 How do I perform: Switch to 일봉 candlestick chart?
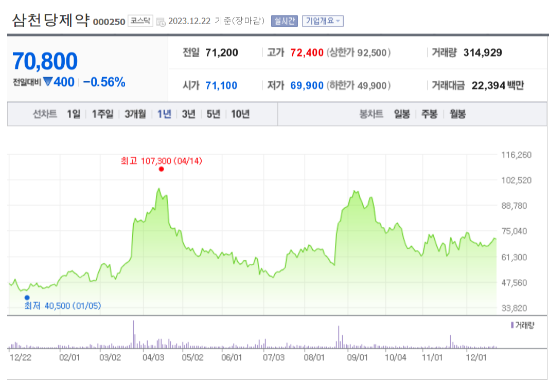click(402, 114)
